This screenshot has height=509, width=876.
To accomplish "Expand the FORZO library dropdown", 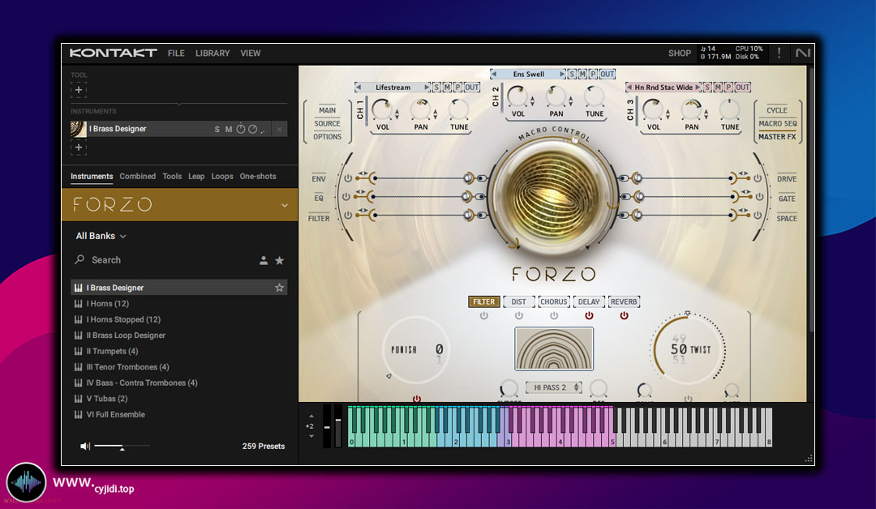I will pyautogui.click(x=285, y=205).
